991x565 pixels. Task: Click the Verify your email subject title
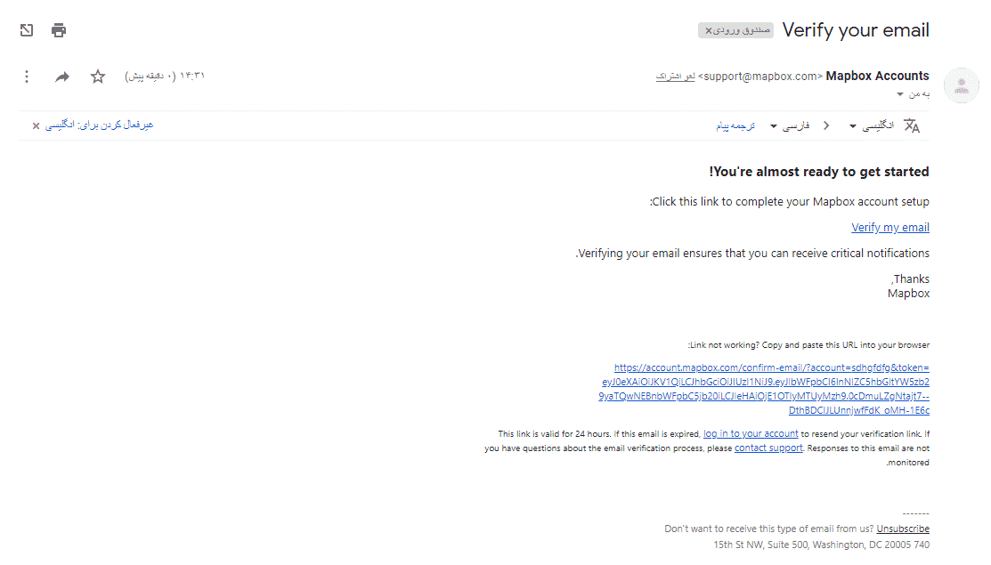pos(856,29)
